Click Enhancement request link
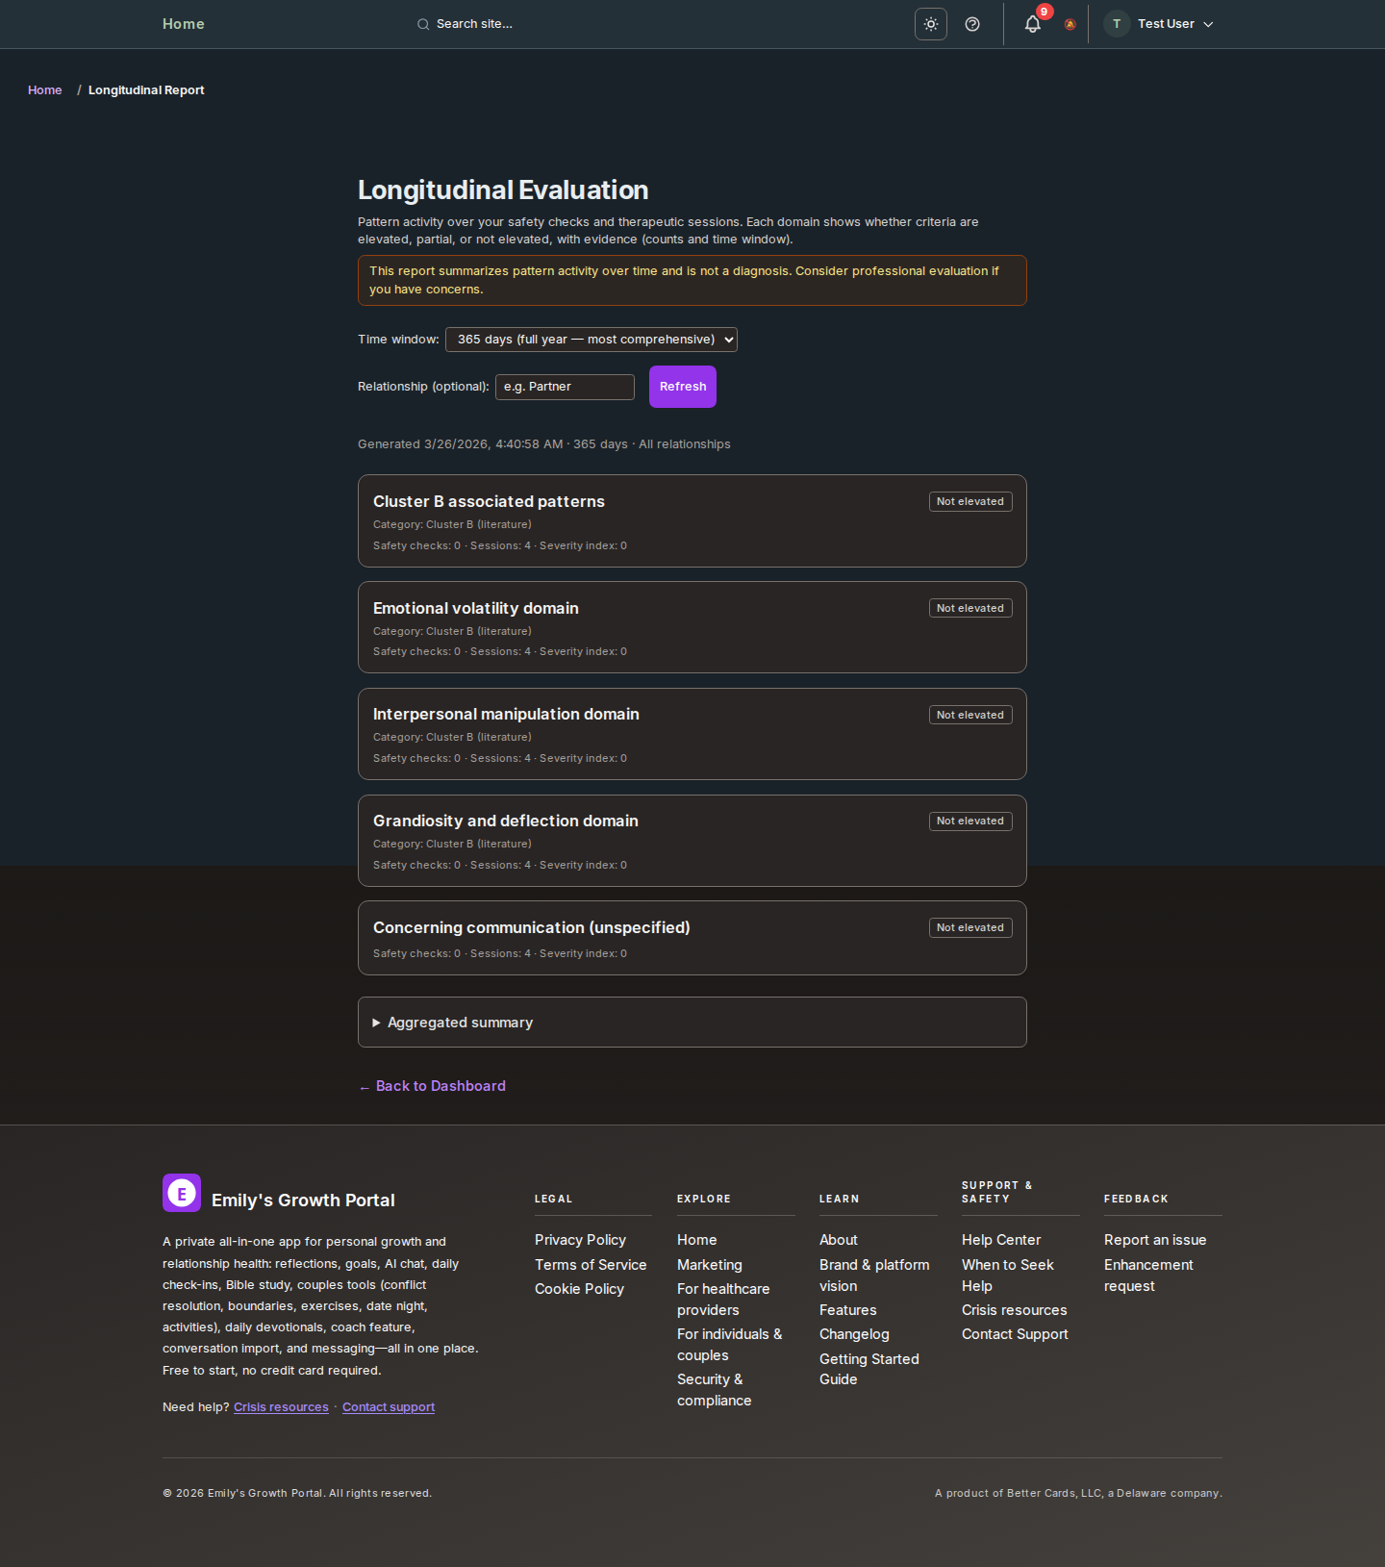Screen dimensions: 1385x1567 coord(1148,1276)
